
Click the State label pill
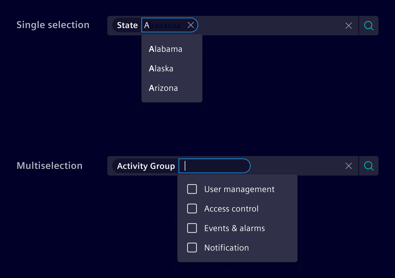127,25
